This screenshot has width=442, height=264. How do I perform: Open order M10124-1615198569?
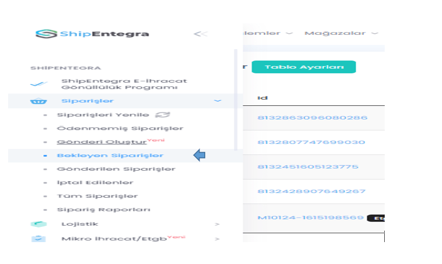pos(311,218)
